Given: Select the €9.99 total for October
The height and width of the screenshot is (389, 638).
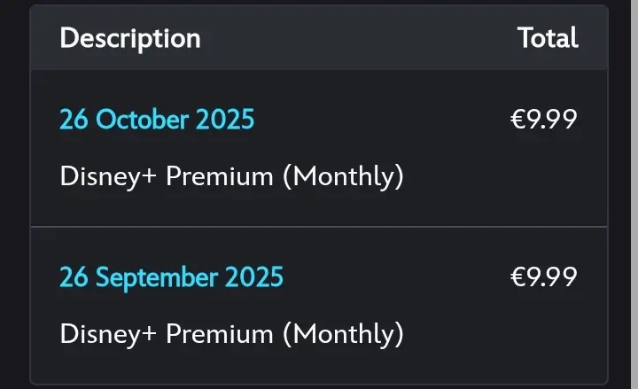Looking at the screenshot, I should click(x=543, y=120).
